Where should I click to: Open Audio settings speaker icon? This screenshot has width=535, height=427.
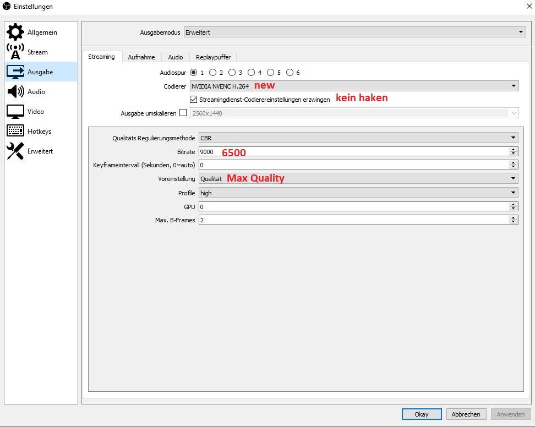(x=15, y=91)
